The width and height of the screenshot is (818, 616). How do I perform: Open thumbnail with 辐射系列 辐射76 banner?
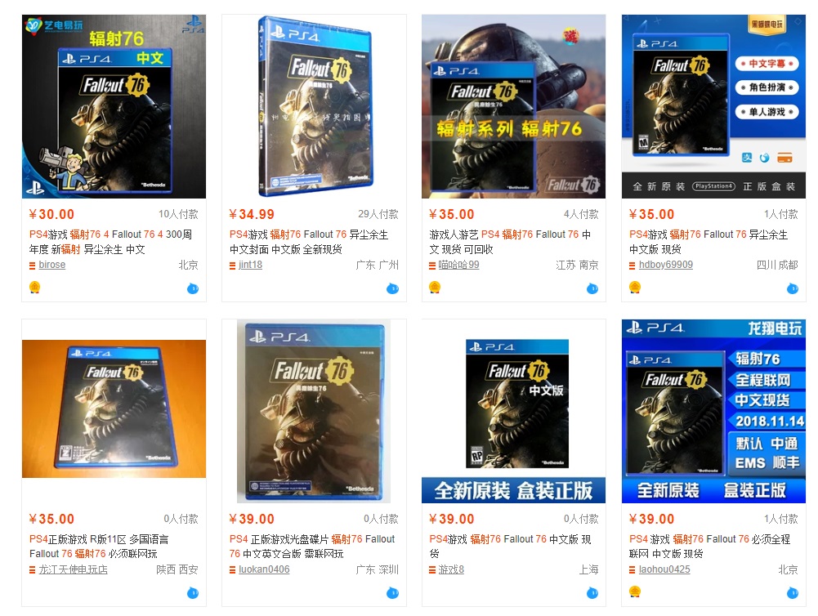513,106
